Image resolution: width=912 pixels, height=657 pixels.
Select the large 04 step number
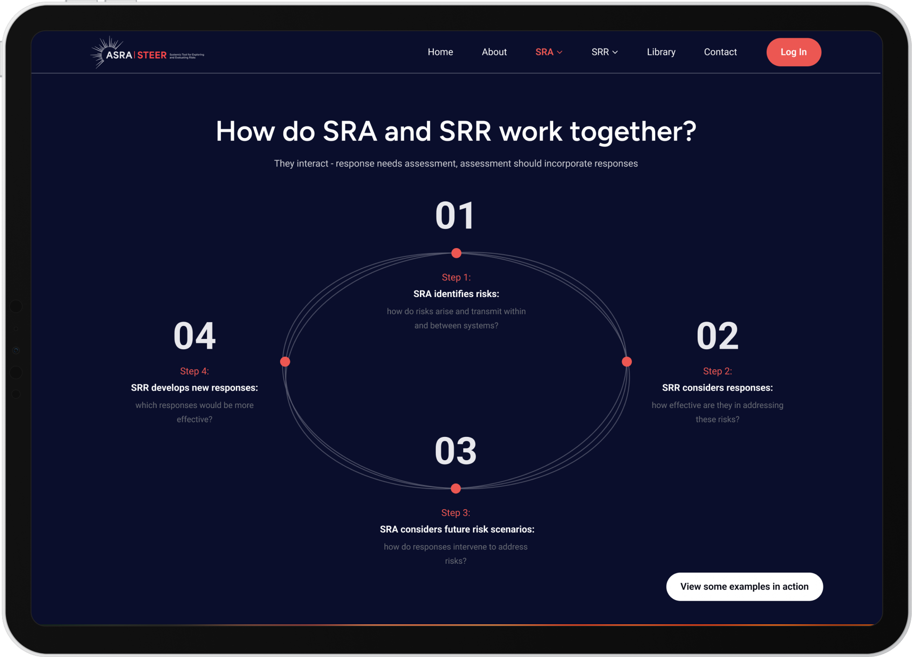[x=194, y=336]
